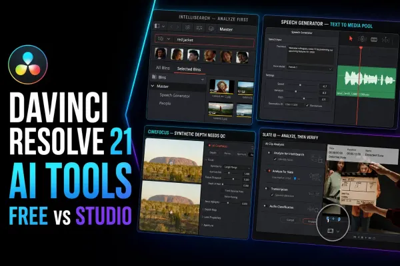Click the Speed value field

click(x=324, y=86)
